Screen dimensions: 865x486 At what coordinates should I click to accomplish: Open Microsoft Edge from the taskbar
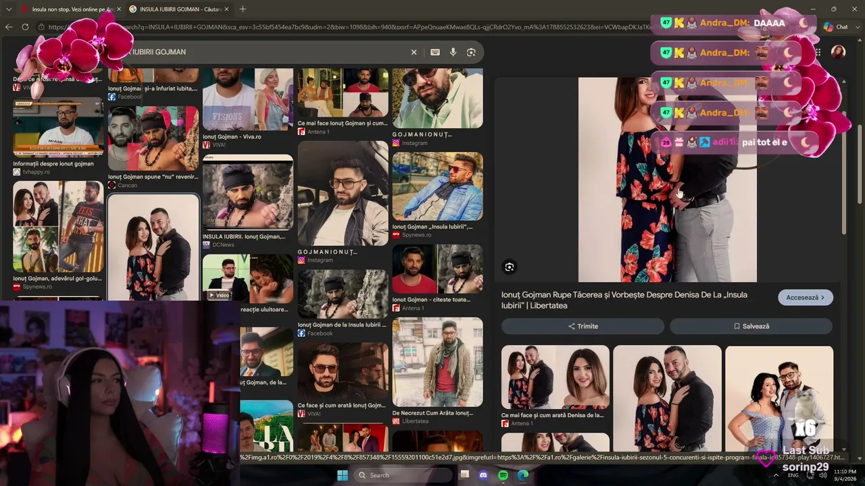tap(523, 475)
